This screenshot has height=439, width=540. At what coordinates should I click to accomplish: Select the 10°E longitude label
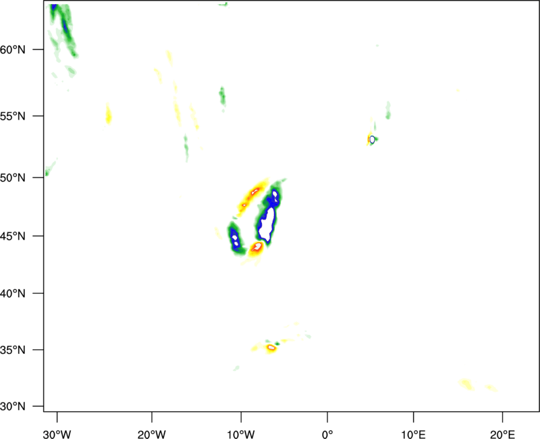414,434
